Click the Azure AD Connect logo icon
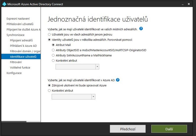The image size is (196, 136). click(x=4, y=4)
